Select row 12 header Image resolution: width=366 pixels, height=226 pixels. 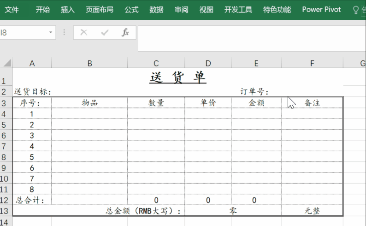(x=5, y=200)
